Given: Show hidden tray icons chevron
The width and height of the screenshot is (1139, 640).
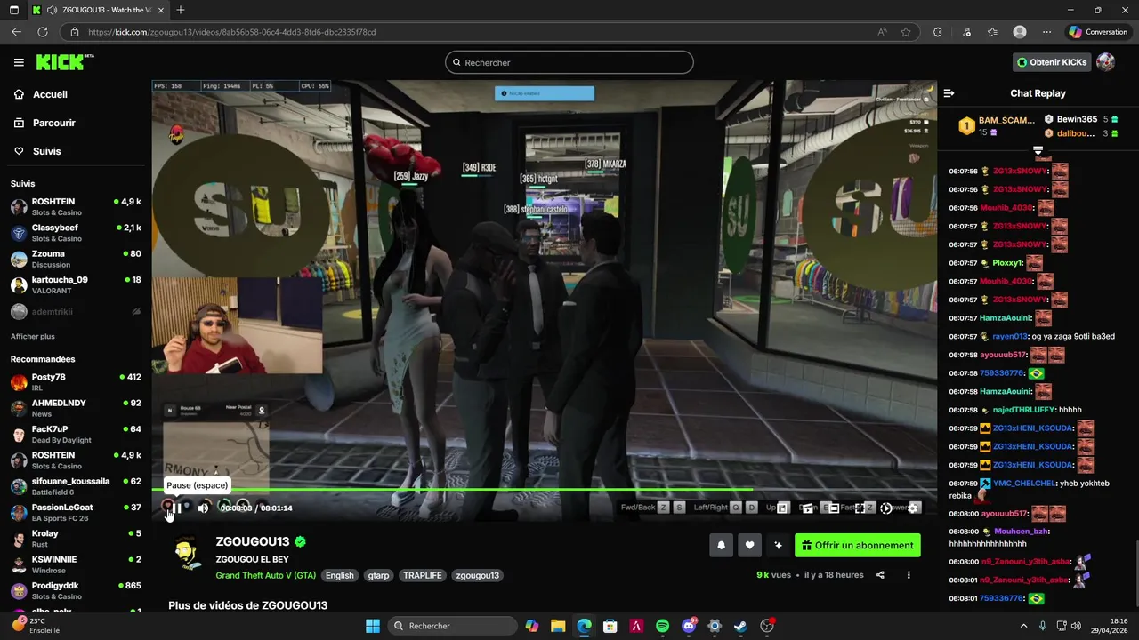Looking at the screenshot, I should pyautogui.click(x=1023, y=626).
